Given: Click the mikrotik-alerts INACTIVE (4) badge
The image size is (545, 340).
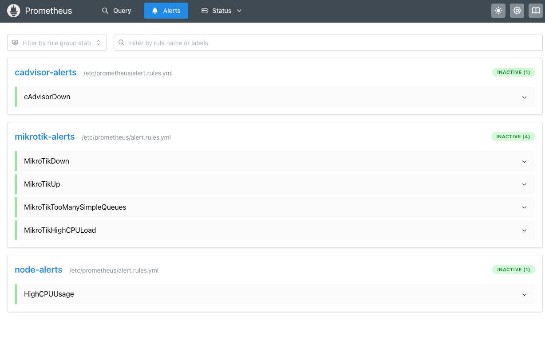Looking at the screenshot, I should pyautogui.click(x=513, y=137).
